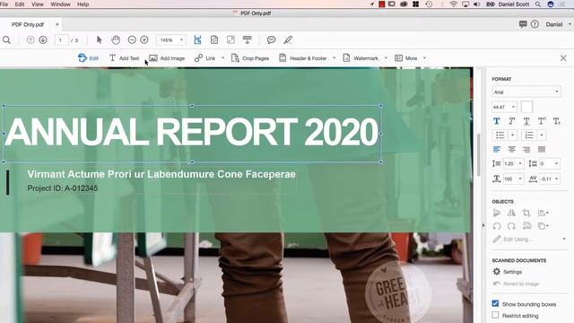Open the Help menu

click(83, 4)
